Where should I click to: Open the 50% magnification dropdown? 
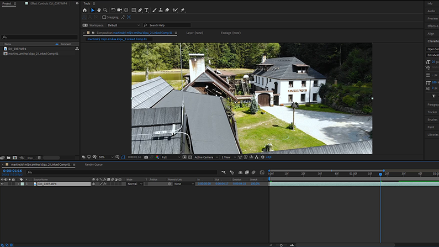pos(106,157)
